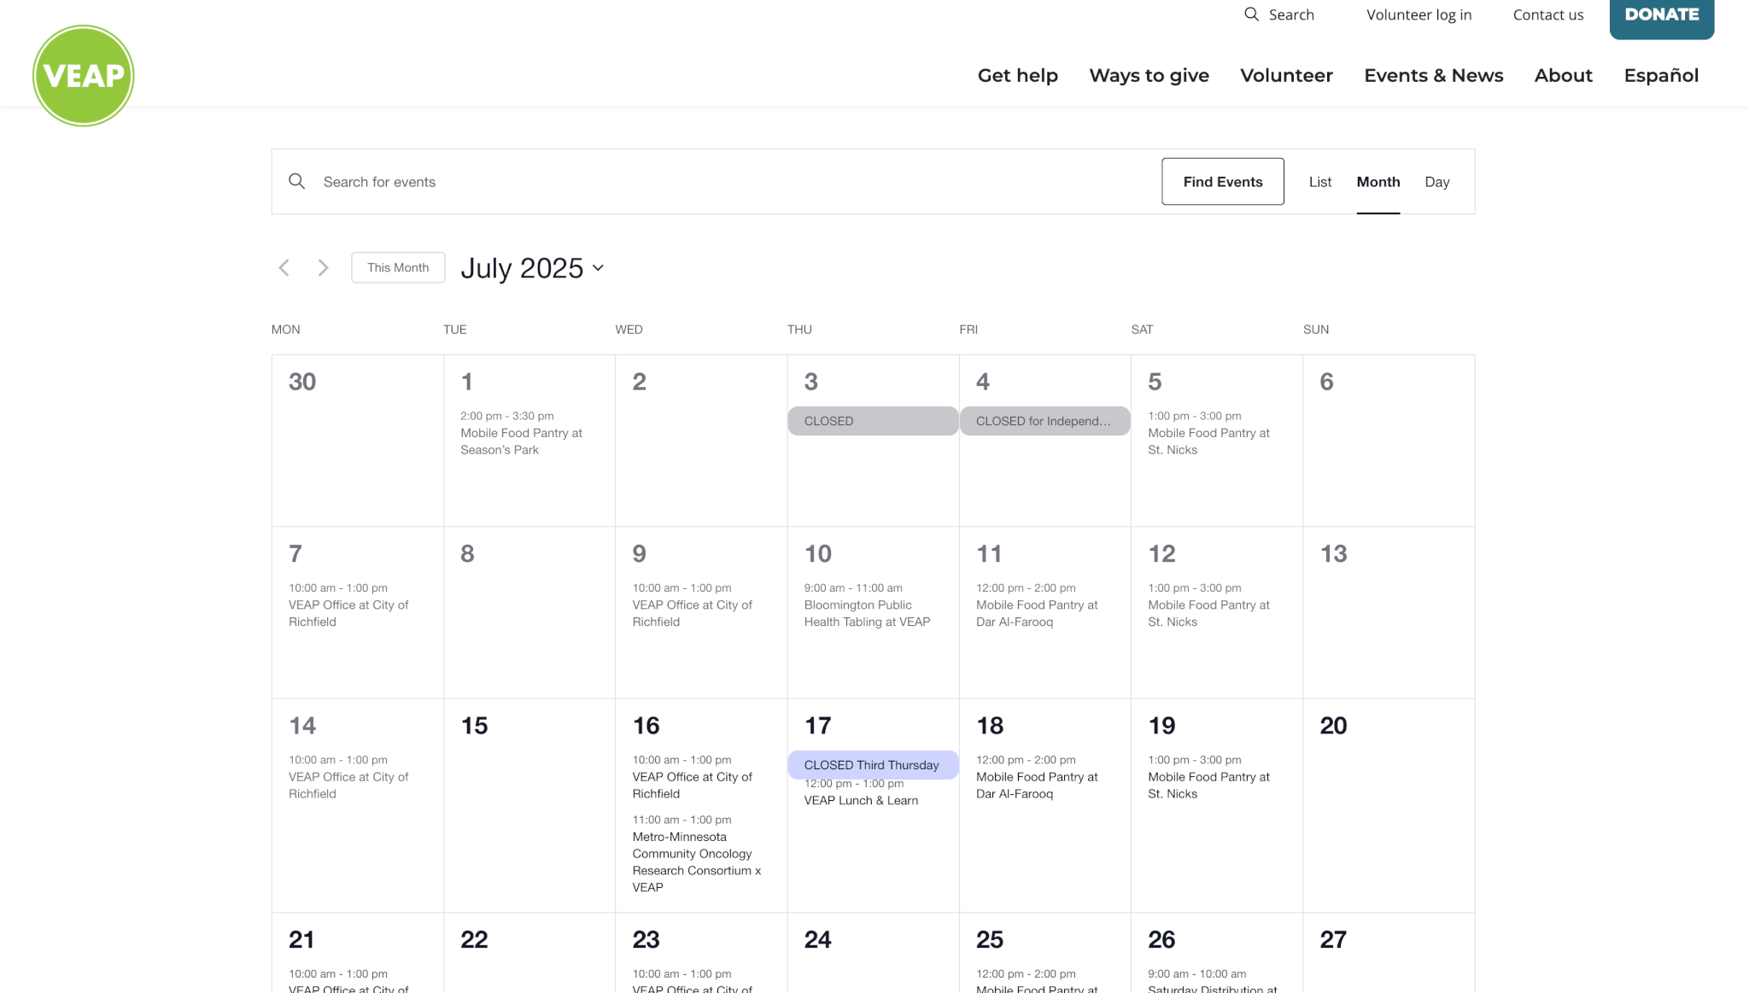The image size is (1749, 993).
Task: Open CLOSED for Independence event on July 4
Action: 1044,421
